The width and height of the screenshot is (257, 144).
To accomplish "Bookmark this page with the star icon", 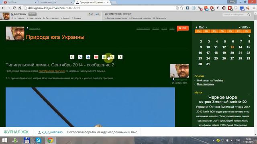I will (182, 8).
